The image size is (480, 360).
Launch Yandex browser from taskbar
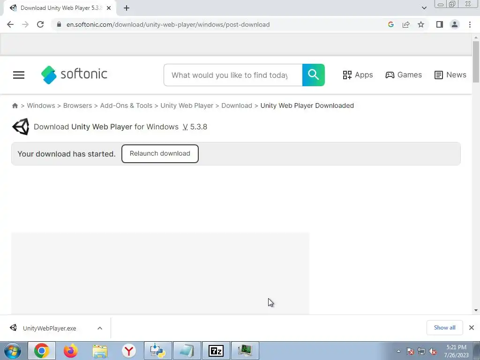(x=128, y=351)
